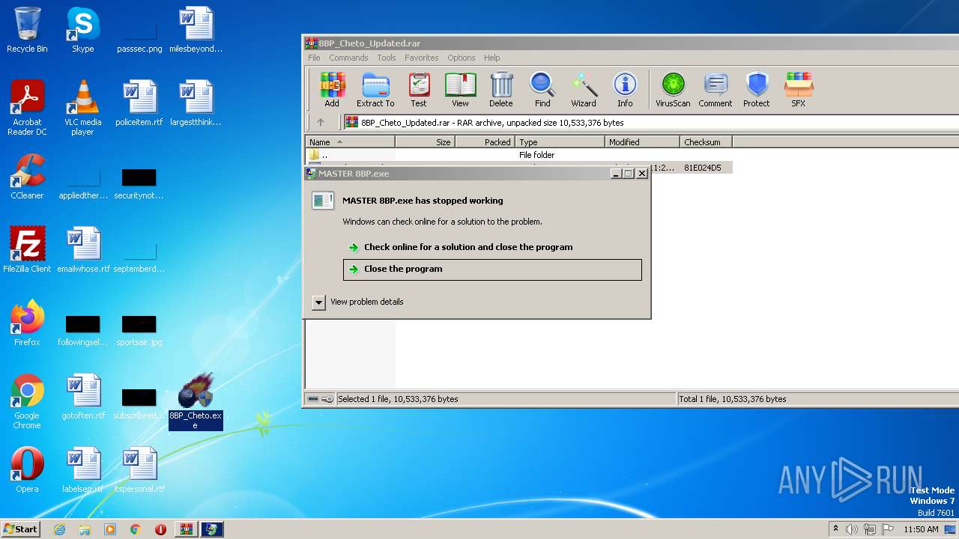Click the SFX toolbar icon
This screenshot has height=539, width=959.
tap(799, 90)
